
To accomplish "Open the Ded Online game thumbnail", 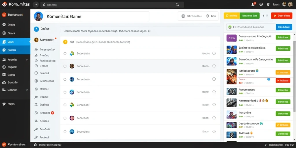I will coord(232,114).
